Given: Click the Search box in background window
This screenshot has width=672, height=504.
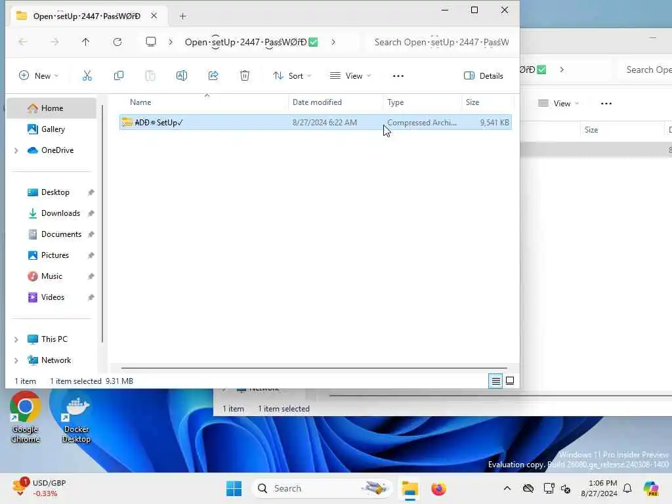Looking at the screenshot, I should coord(645,70).
